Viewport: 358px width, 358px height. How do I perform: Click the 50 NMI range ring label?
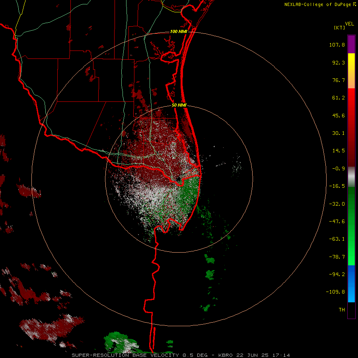coord(179,105)
